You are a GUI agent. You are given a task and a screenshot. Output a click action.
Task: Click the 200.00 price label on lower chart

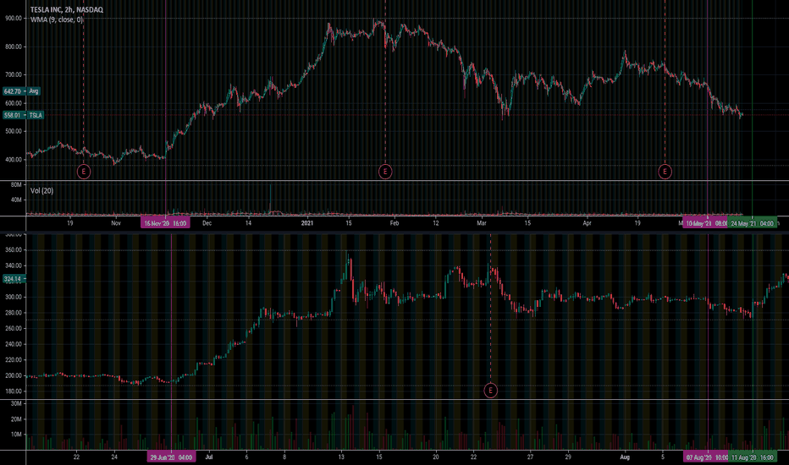14,375
